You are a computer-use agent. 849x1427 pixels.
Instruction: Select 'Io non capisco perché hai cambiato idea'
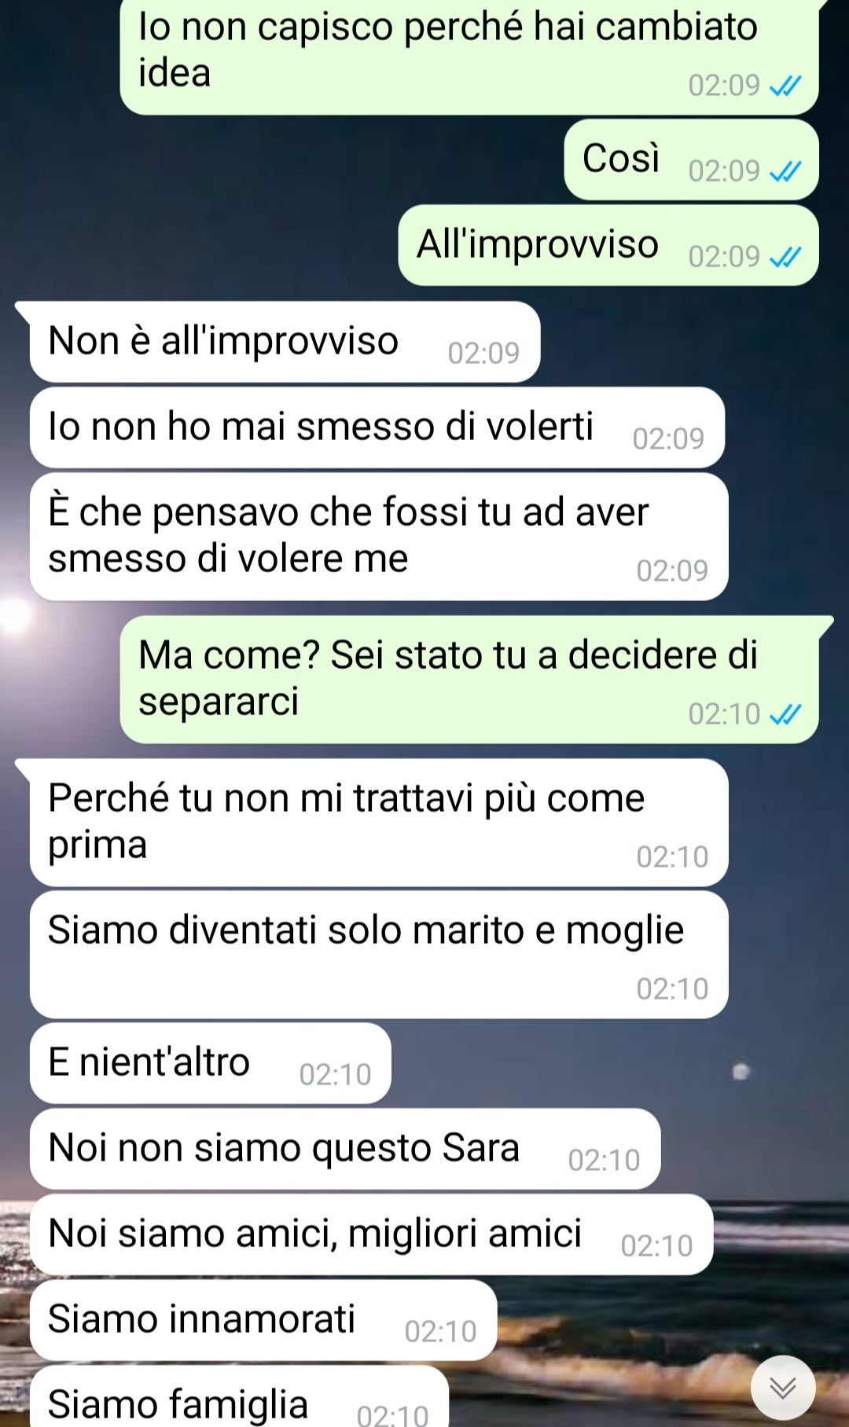coord(469,57)
